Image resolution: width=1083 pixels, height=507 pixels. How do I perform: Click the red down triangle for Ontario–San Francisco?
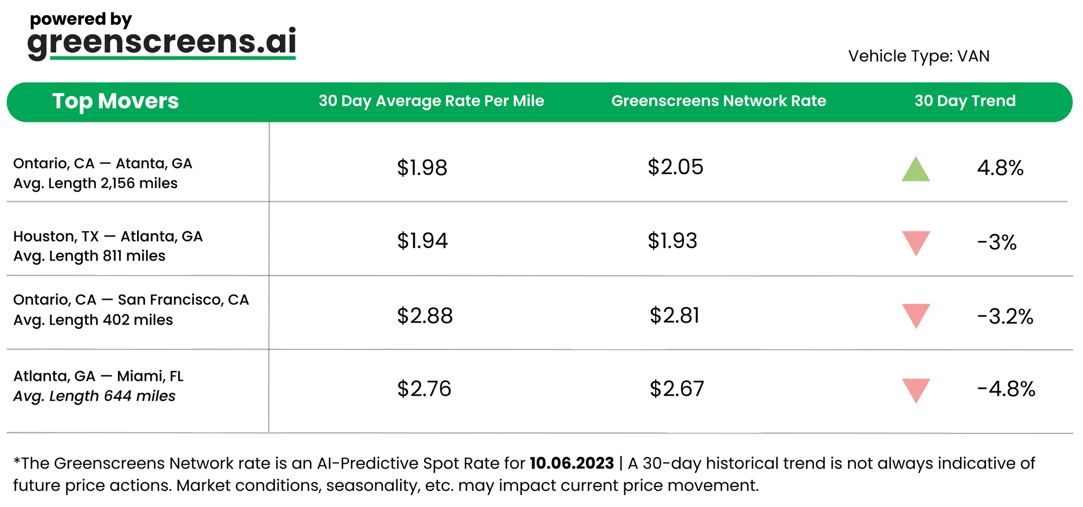pos(916,315)
